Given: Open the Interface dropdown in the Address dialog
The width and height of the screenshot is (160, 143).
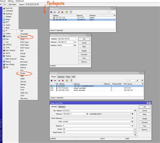Looking at the screenshot, I should (x=75, y=45).
